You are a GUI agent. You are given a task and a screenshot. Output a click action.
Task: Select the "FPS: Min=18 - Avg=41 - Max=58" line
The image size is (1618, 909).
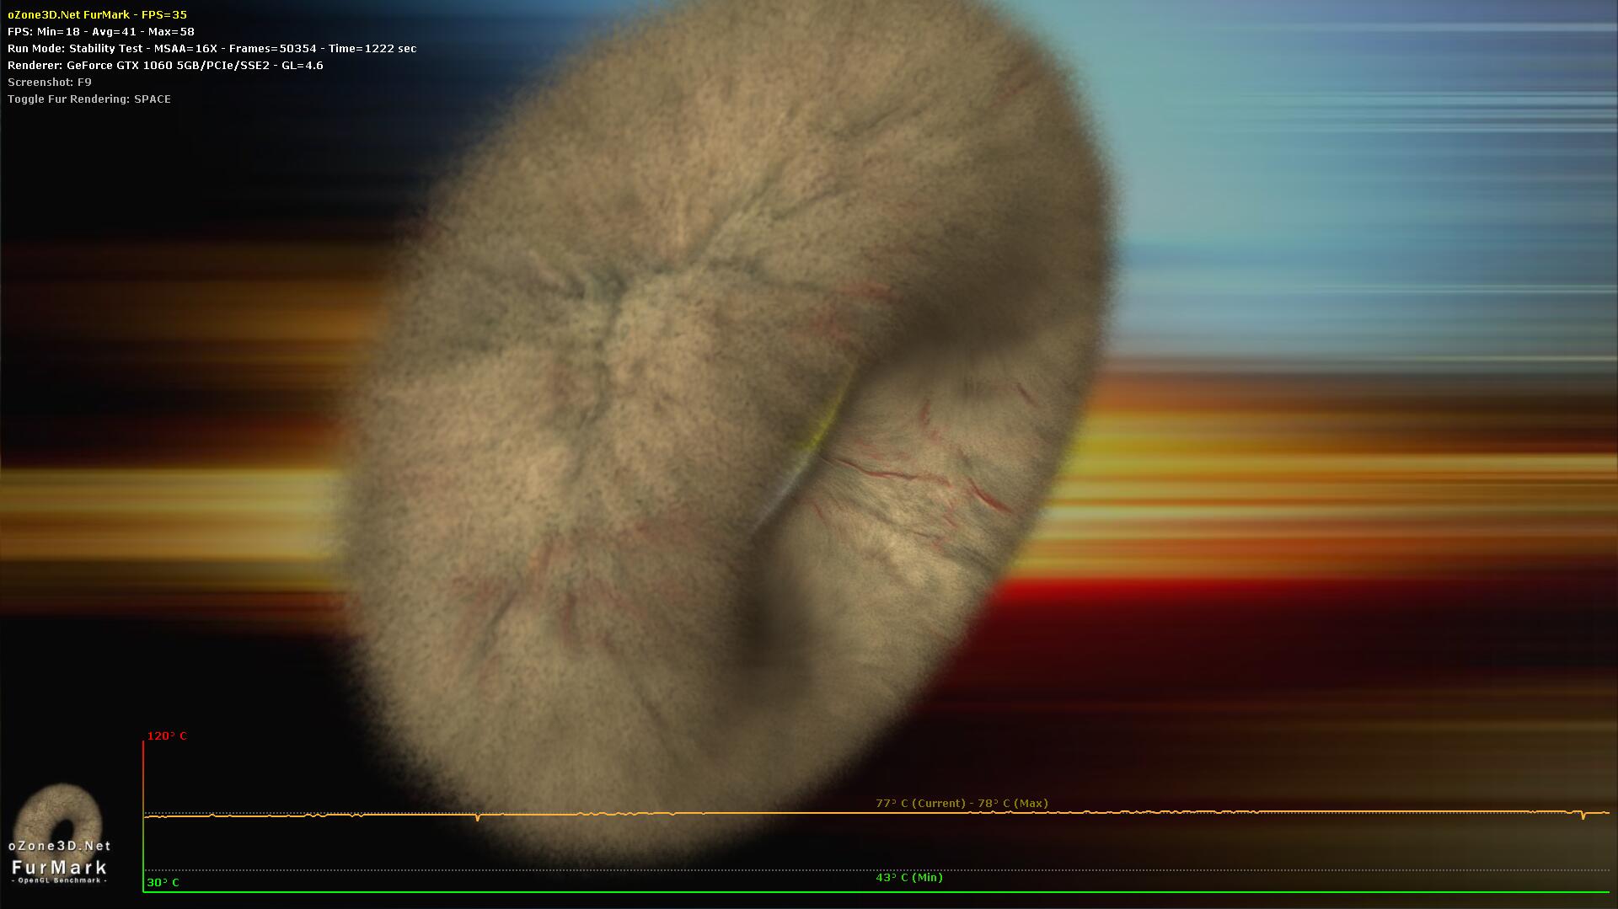[101, 31]
